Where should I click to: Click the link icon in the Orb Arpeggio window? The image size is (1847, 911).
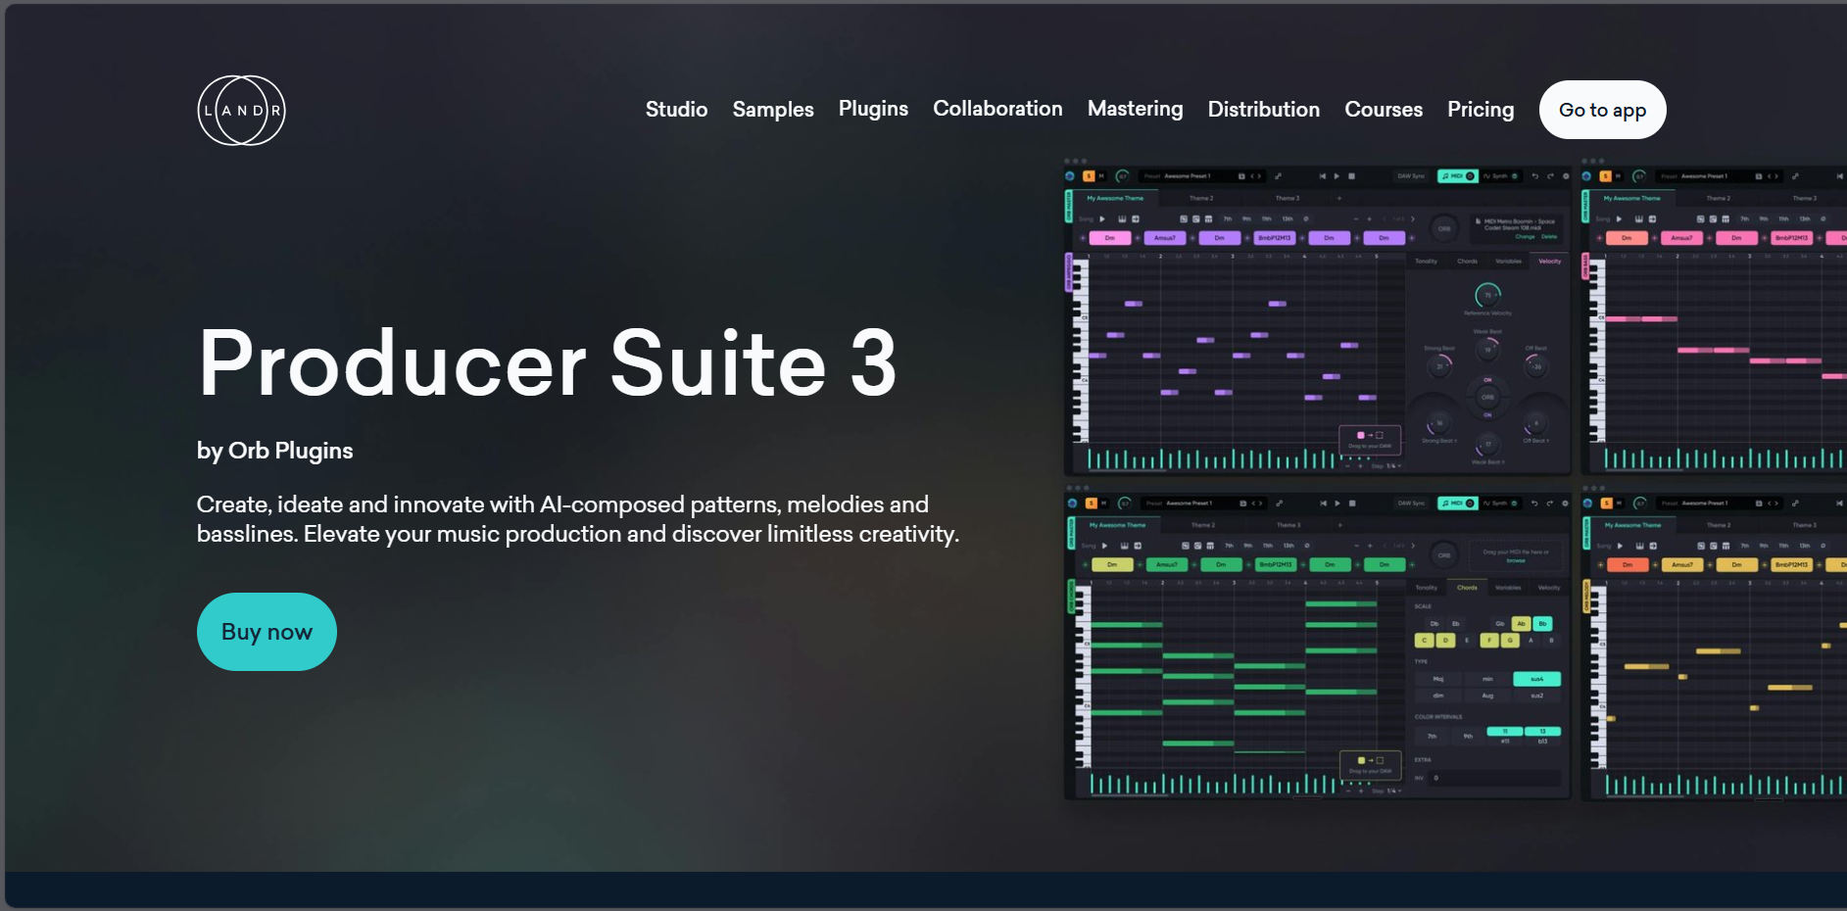(1278, 176)
